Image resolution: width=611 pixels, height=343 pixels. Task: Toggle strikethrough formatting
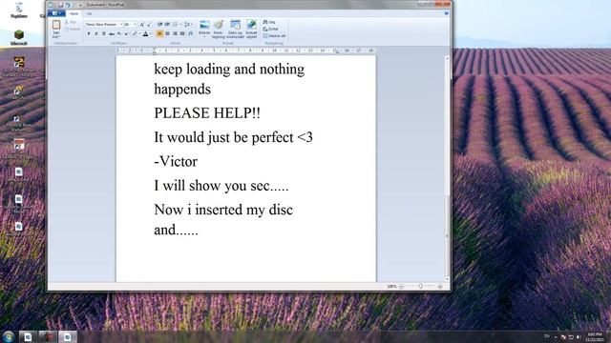pyautogui.click(x=112, y=34)
